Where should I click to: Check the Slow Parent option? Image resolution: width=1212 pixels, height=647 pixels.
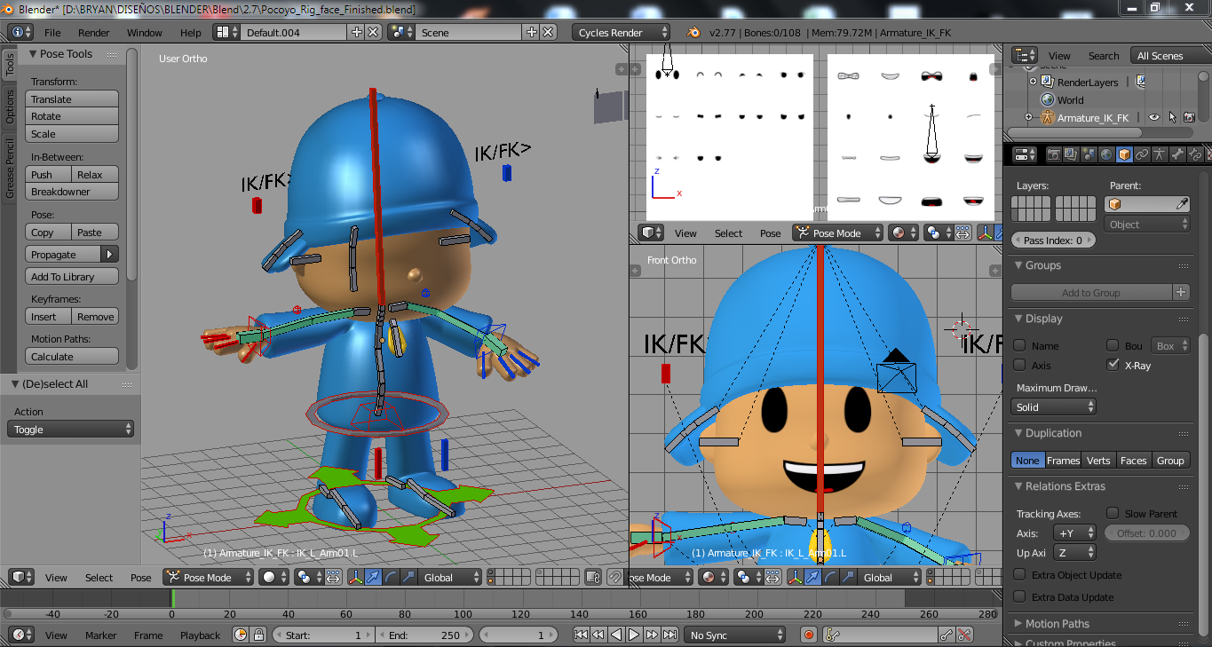pyautogui.click(x=1112, y=513)
